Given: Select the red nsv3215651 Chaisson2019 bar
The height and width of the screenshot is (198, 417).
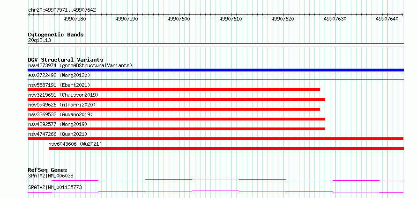Looking at the screenshot, I should [176, 99].
